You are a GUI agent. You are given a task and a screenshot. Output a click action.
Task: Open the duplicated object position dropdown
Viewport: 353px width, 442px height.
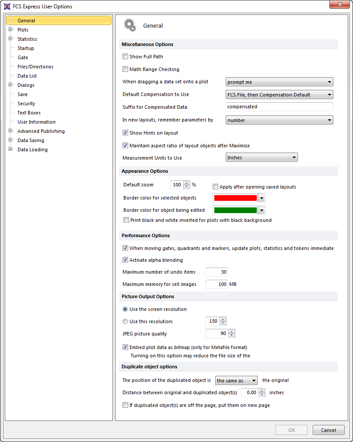point(236,381)
